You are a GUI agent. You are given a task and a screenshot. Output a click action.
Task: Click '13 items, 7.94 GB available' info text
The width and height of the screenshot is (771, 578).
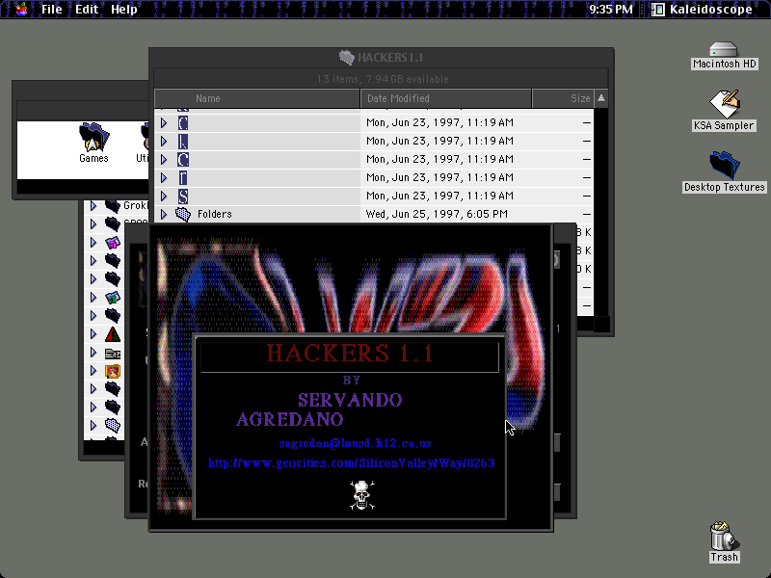(x=382, y=79)
